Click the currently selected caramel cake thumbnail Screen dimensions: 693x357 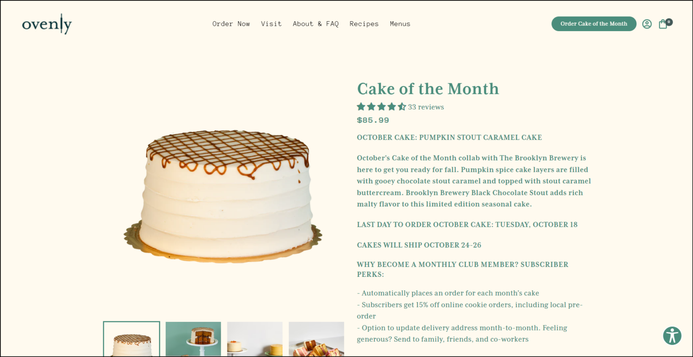[x=131, y=339]
